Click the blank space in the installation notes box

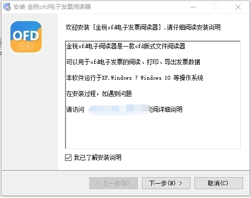click(x=153, y=132)
